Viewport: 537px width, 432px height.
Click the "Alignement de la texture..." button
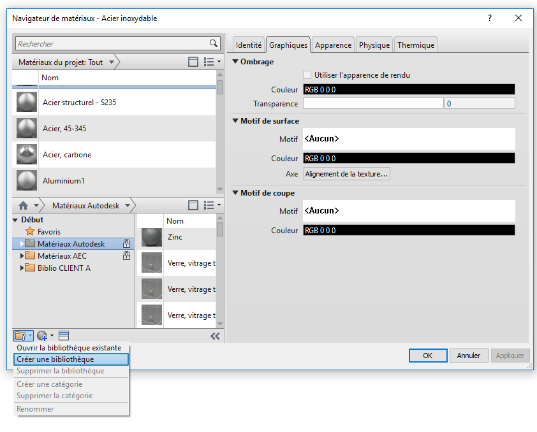(346, 174)
